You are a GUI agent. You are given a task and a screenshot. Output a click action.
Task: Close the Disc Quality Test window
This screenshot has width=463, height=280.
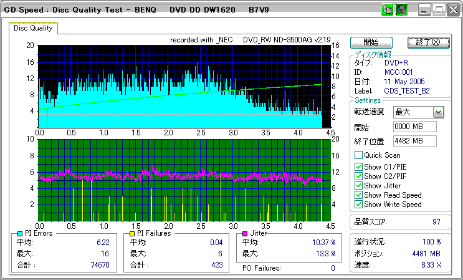pyautogui.click(x=452, y=10)
